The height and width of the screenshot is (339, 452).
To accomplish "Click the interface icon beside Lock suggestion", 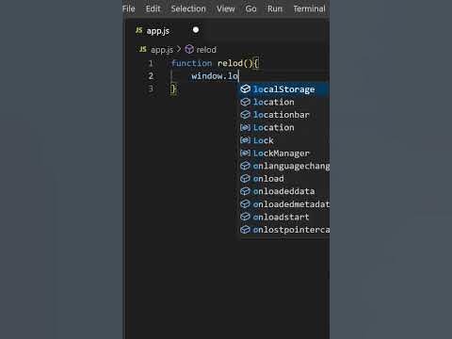I will pyautogui.click(x=245, y=140).
